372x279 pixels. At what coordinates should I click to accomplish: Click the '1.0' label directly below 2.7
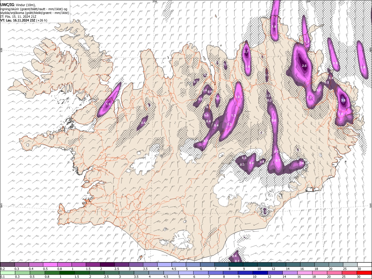click(x=248, y=67)
